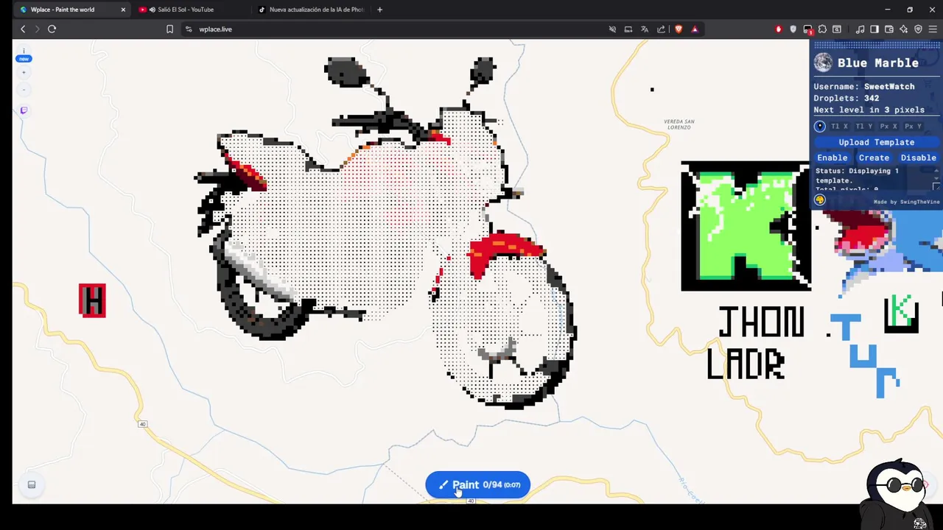Zoom out with the map minus button
Screen dimensions: 943x530
tap(24, 90)
